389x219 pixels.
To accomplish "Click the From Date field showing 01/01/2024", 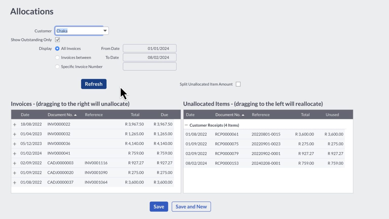I will [149, 48].
